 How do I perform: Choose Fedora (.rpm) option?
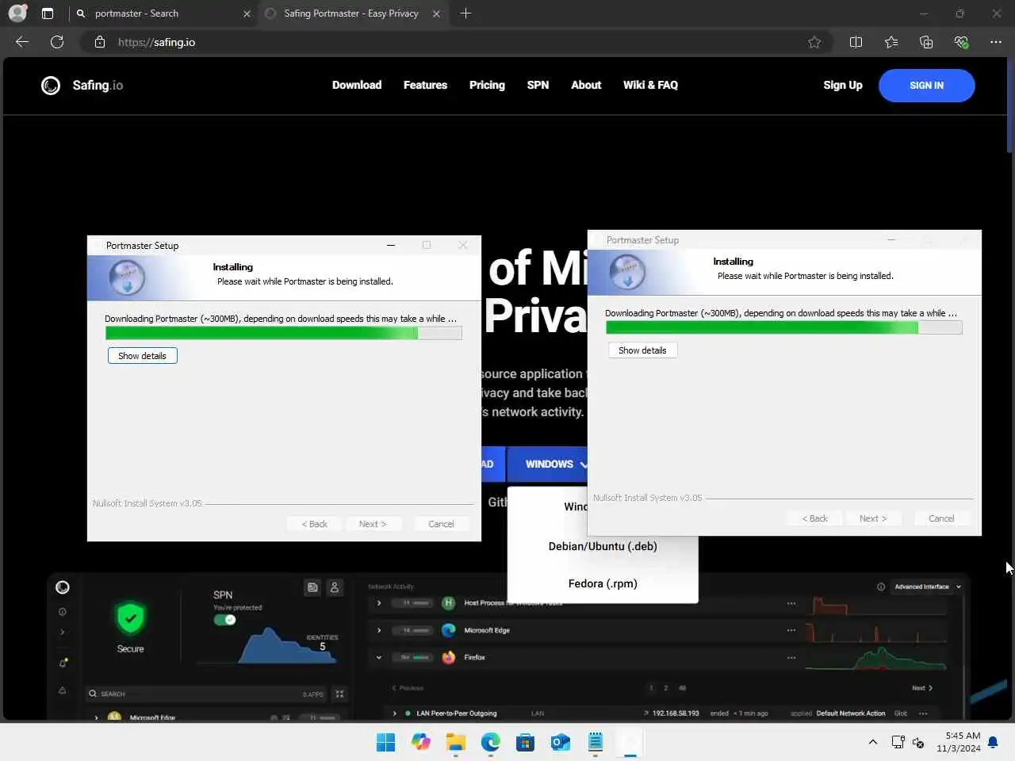603,583
